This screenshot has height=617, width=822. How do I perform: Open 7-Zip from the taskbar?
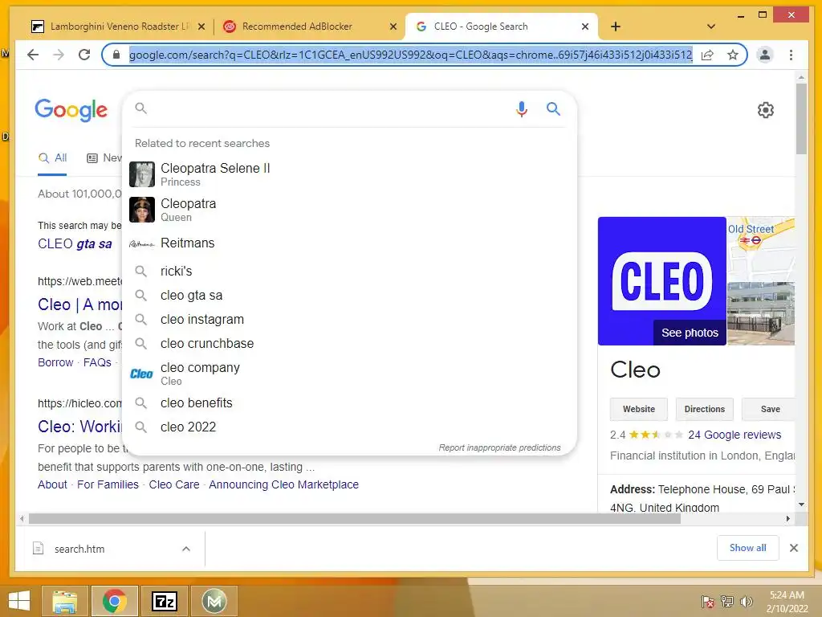[164, 601]
